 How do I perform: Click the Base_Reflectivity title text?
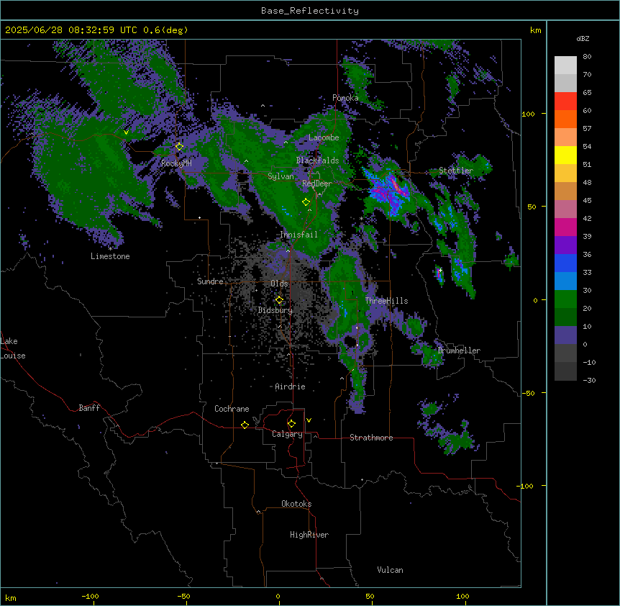pos(310,11)
